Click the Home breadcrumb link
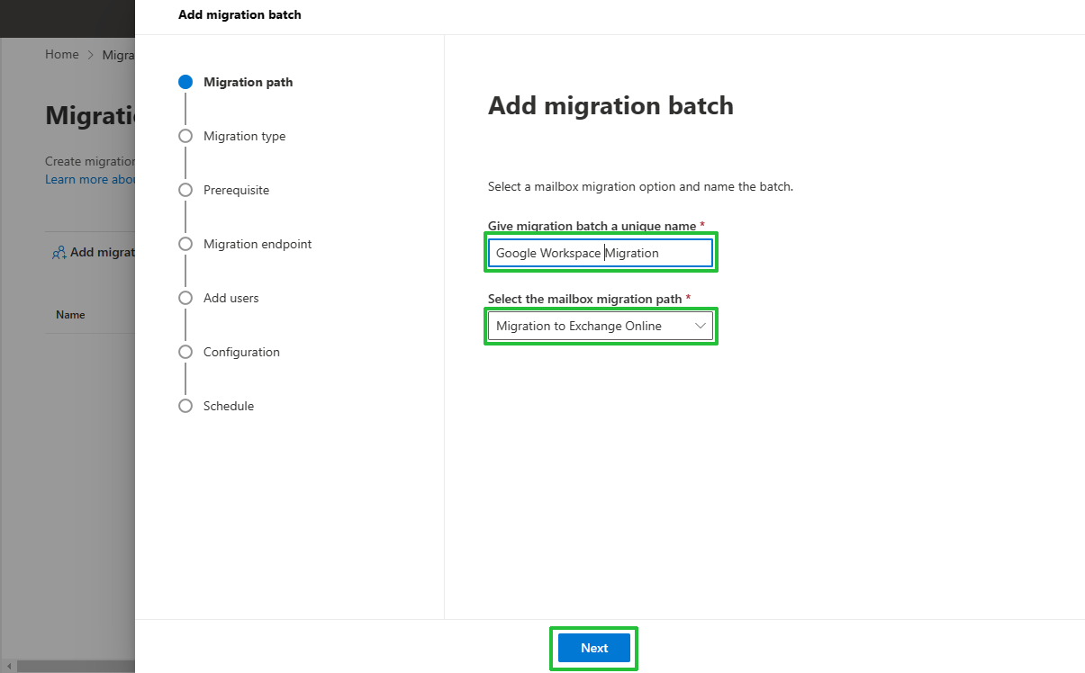 point(62,54)
